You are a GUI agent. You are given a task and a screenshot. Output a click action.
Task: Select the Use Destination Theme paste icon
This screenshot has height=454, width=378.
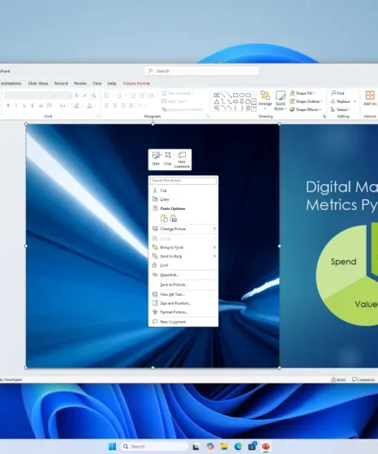click(x=164, y=218)
